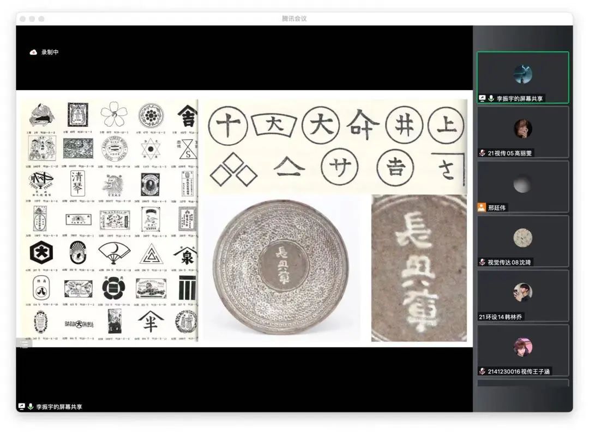Click the muted microphone icon for 沈琦
Screen dimensions: 589x432
pos(482,262)
